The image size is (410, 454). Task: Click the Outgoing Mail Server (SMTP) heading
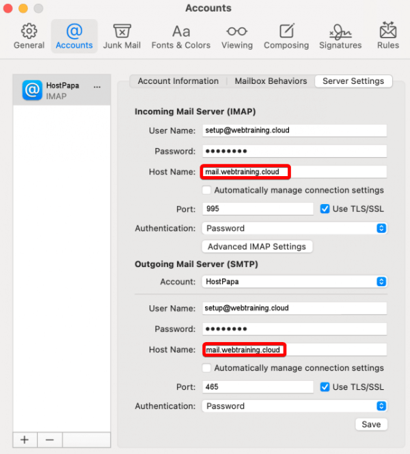(196, 264)
